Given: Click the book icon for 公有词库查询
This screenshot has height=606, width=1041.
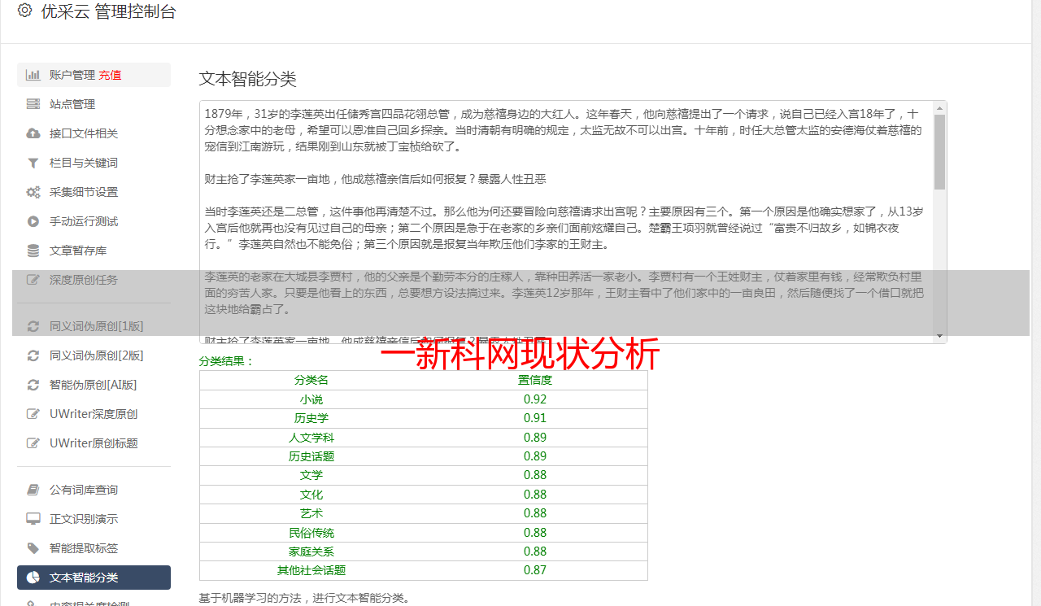Looking at the screenshot, I should (x=33, y=490).
